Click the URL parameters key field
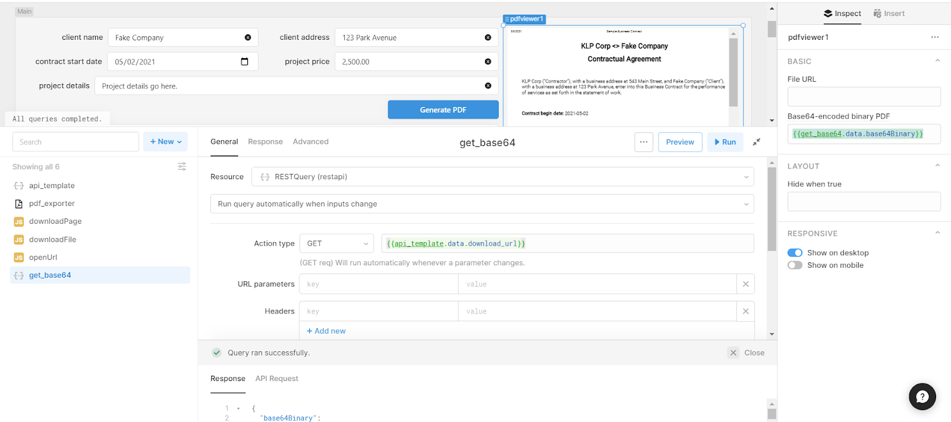This screenshot has width=951, height=422. [379, 284]
